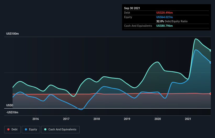Click the Equity row label in tooltip
This screenshot has height=138, width=215.
[x=128, y=17]
